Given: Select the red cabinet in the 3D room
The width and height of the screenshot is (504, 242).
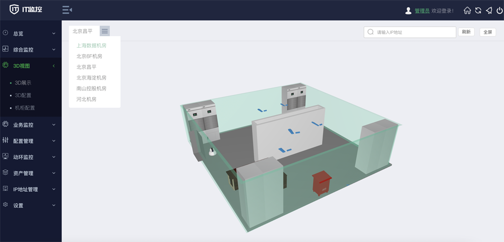Looking at the screenshot, I should click(x=322, y=182).
